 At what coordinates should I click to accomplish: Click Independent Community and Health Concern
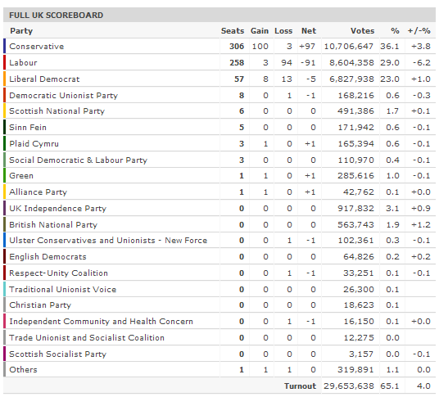click(x=101, y=322)
